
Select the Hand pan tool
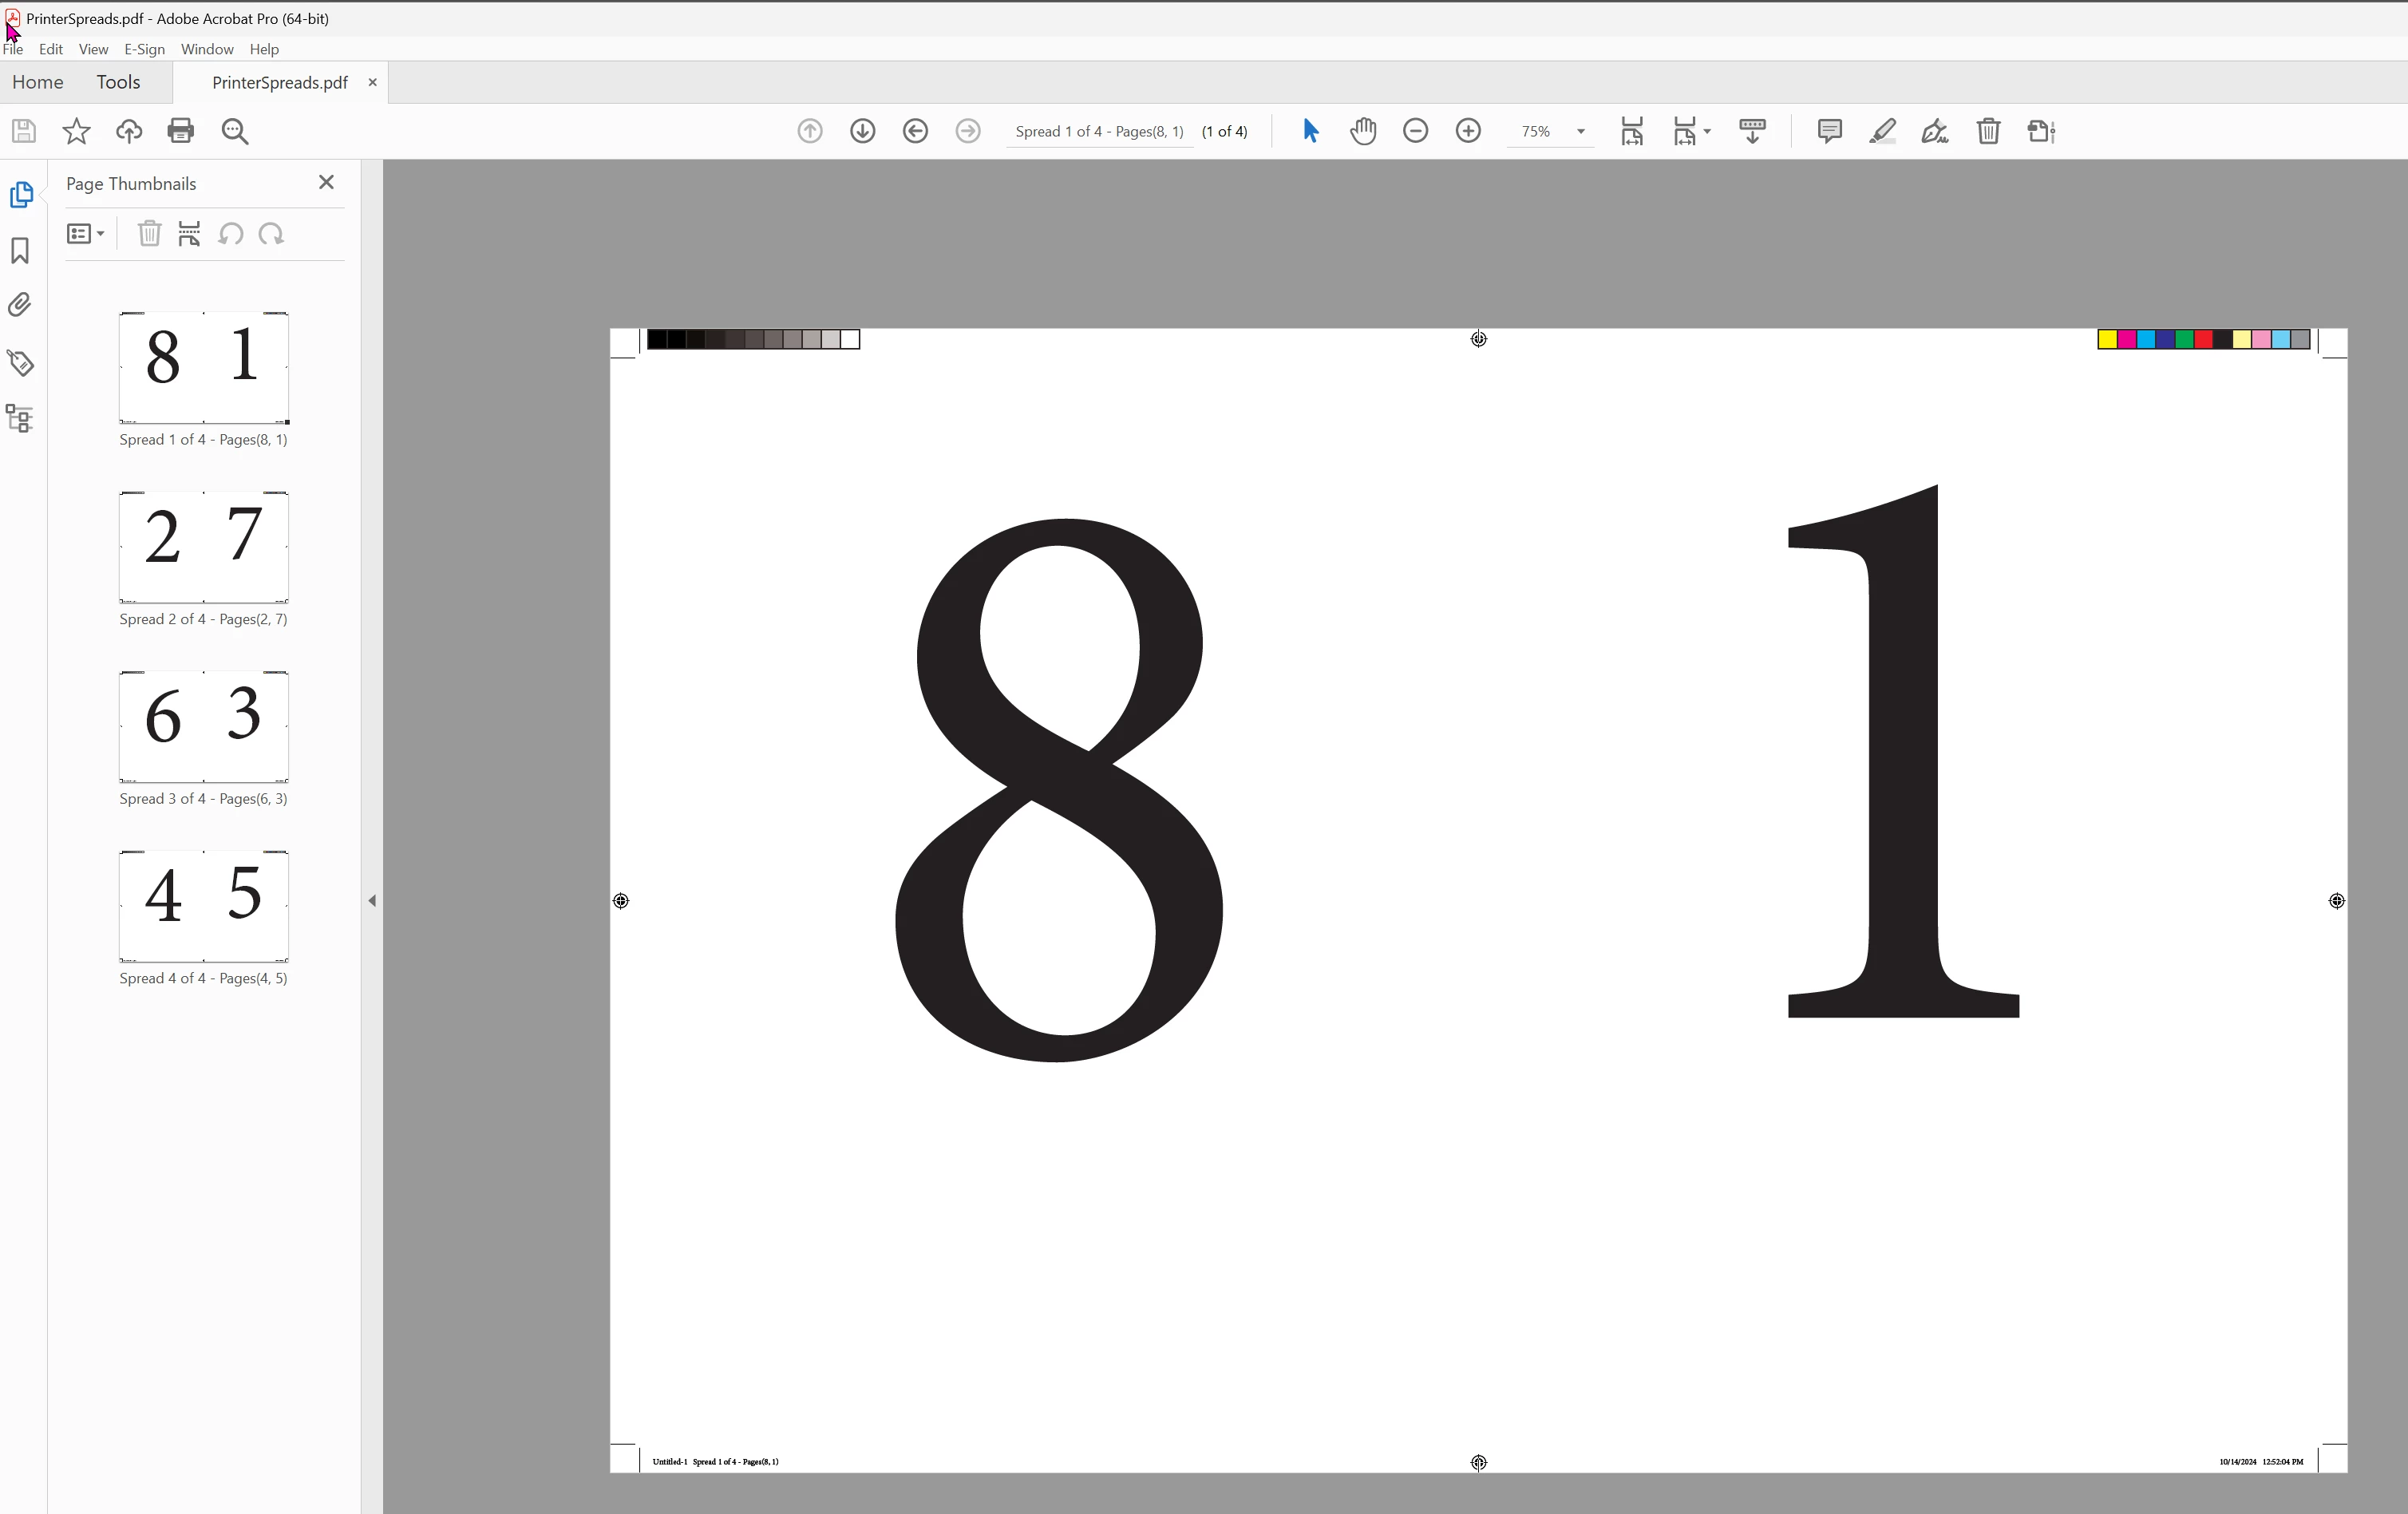[x=1363, y=131]
